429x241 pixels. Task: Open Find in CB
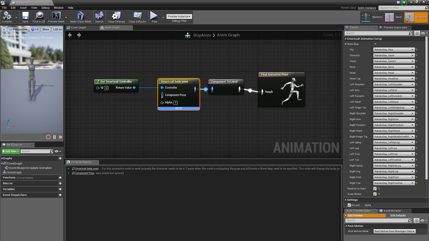click(x=39, y=17)
